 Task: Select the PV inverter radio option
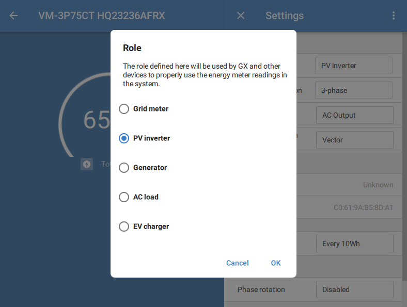(124, 138)
